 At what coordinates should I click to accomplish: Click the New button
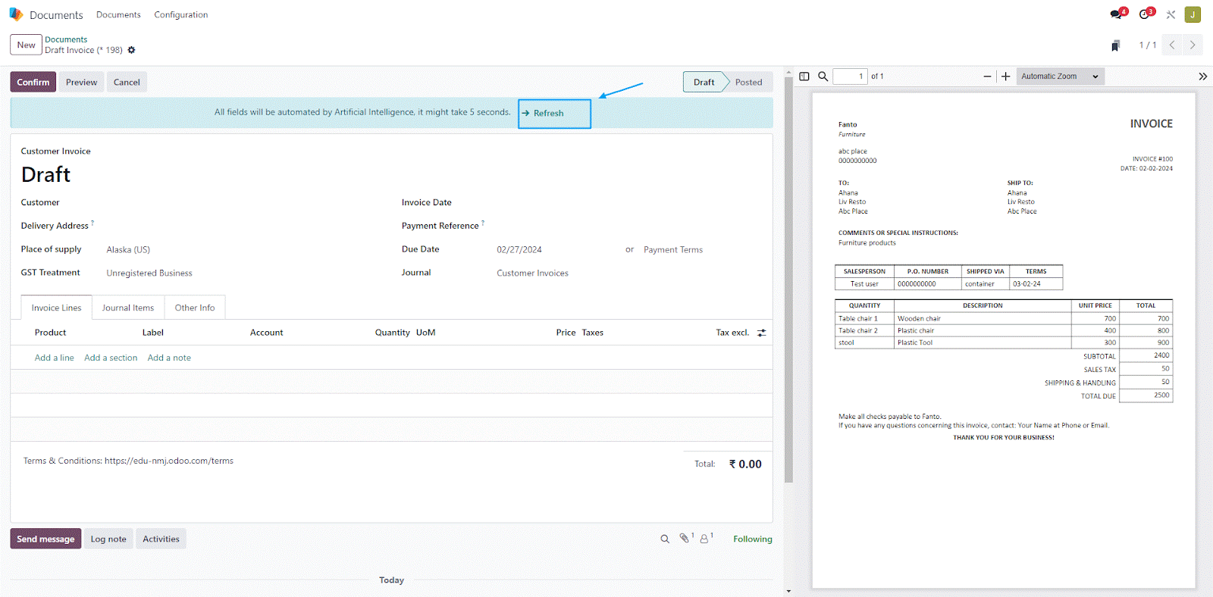tap(26, 45)
